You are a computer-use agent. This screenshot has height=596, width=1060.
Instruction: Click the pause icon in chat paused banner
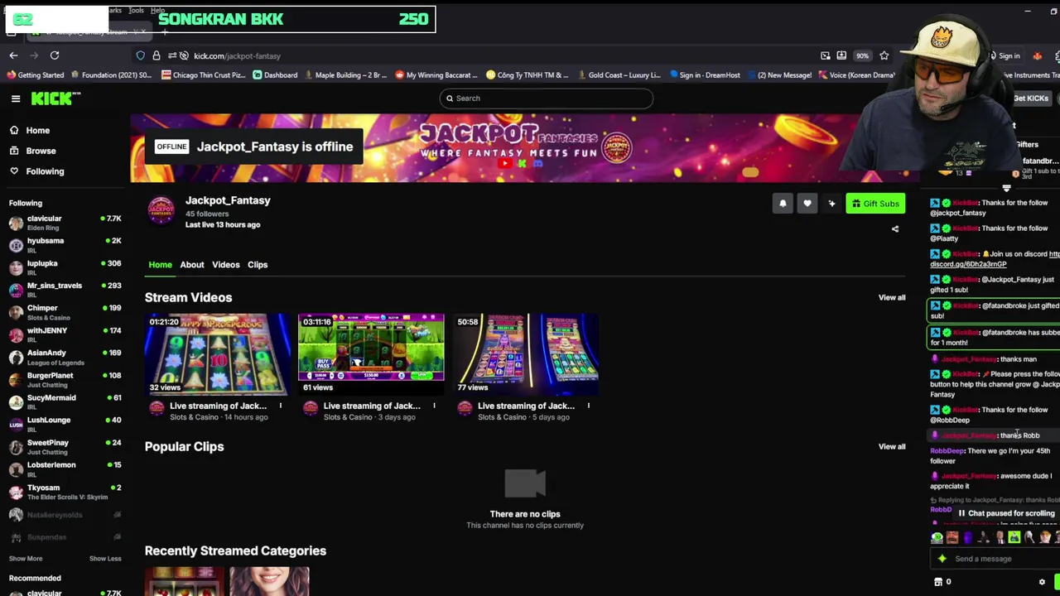coord(961,513)
